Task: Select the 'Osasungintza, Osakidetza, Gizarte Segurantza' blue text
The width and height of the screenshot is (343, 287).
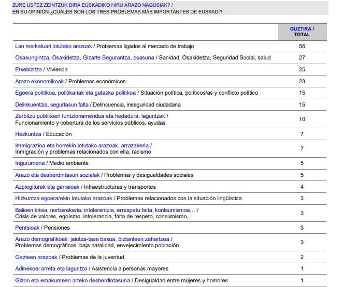Action: pos(84,58)
